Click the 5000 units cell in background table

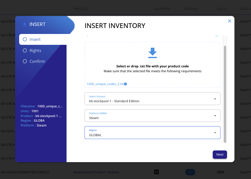pyautogui.click(x=220, y=172)
